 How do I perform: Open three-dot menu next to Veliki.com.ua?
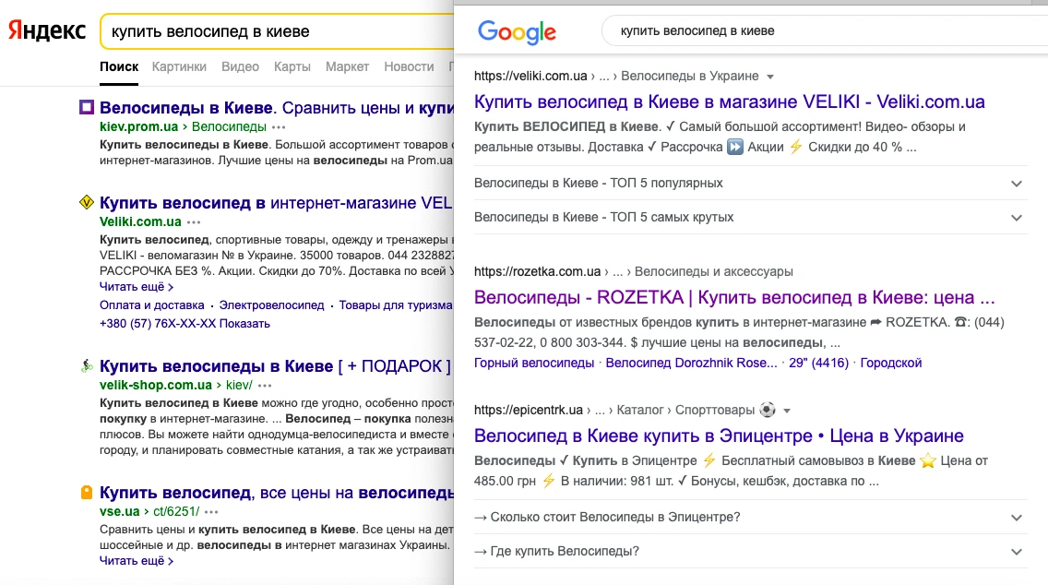[194, 222]
